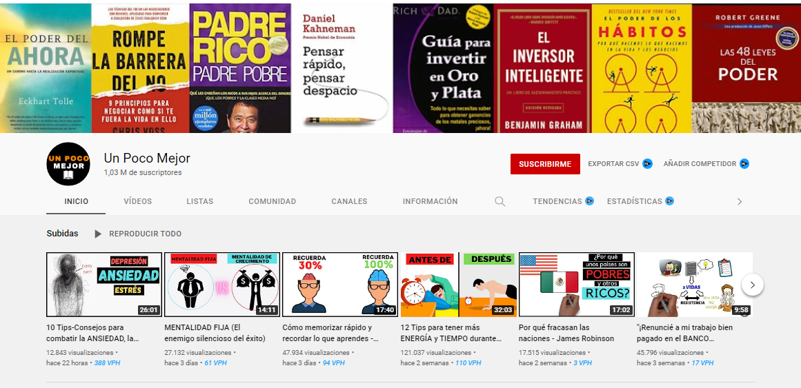The image size is (801, 388).
Task: Open the Canales tab
Action: 349,201
